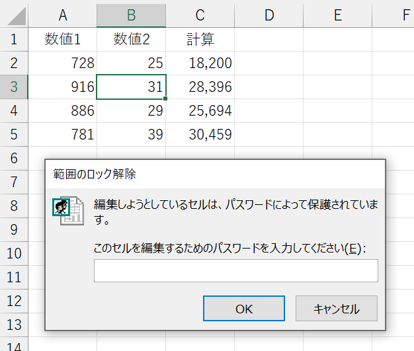
Task: Select row 1 header
Action: [x=14, y=39]
